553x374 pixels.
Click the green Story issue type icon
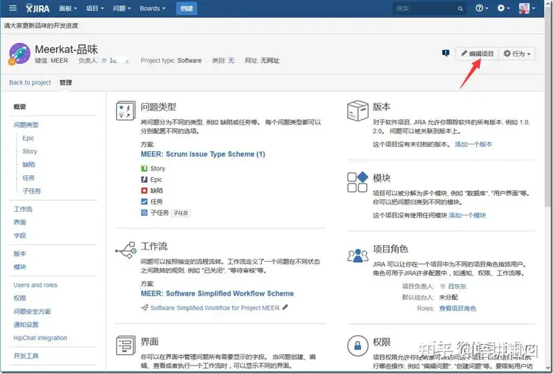click(x=144, y=168)
